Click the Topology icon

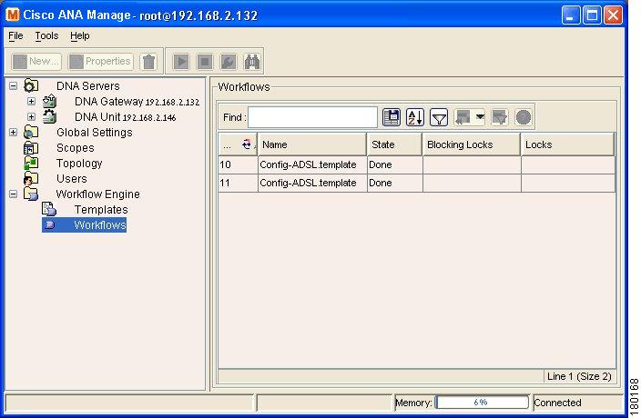[x=31, y=164]
